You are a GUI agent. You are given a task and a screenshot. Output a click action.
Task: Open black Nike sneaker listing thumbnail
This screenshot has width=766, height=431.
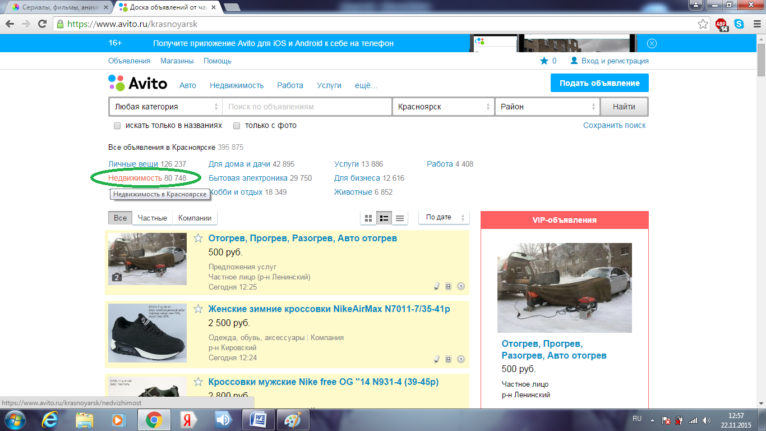(147, 333)
